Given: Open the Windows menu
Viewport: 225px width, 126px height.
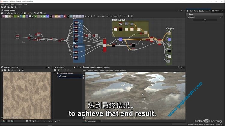Looking at the screenshot, I should (19, 4).
